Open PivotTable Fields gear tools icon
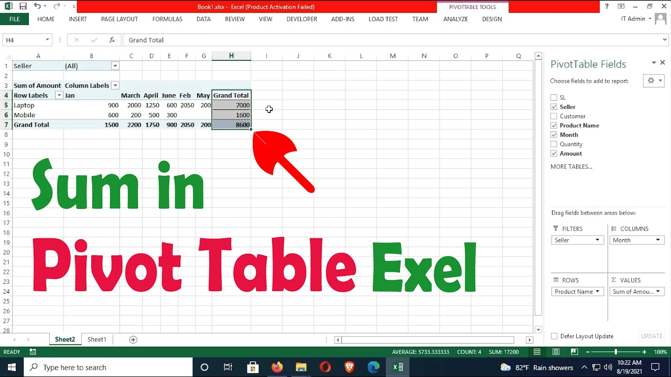The width and height of the screenshot is (671, 377). (654, 81)
